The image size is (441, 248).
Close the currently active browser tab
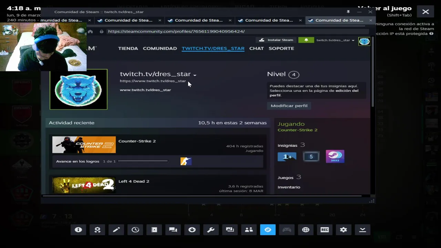[371, 20]
